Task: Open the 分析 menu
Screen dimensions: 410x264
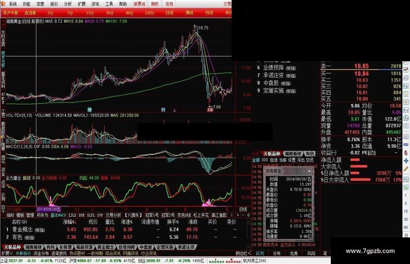Action: pos(68,4)
